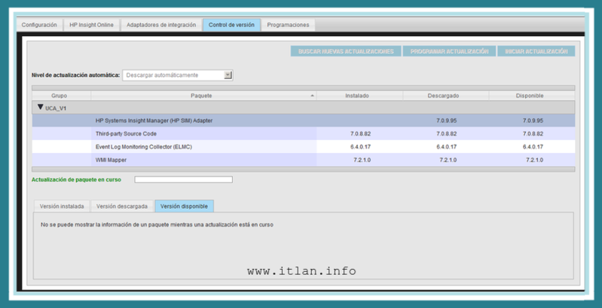Open Adaptadores de integración tab
The height and width of the screenshot is (308, 602).
point(160,25)
